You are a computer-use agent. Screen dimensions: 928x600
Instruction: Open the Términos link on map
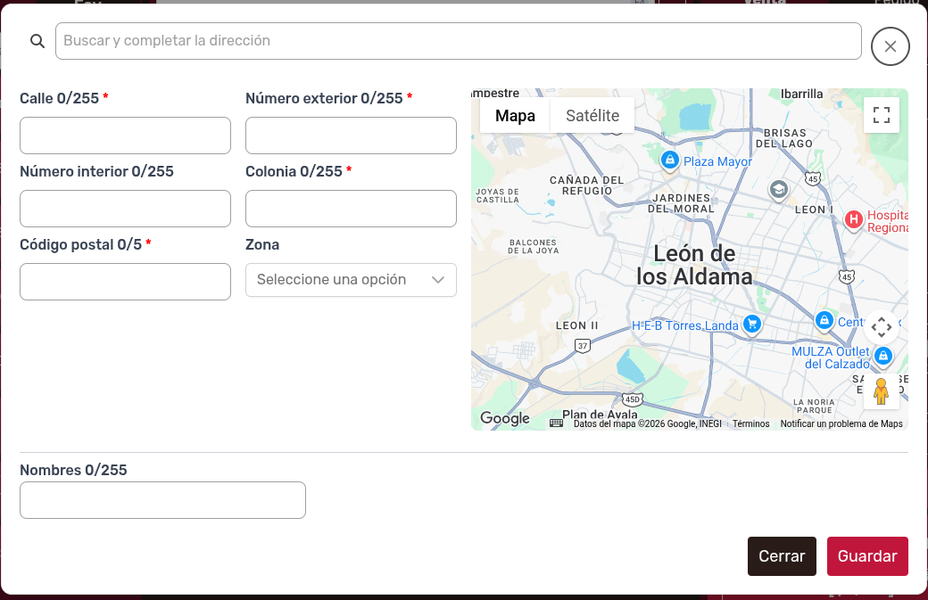click(x=751, y=423)
